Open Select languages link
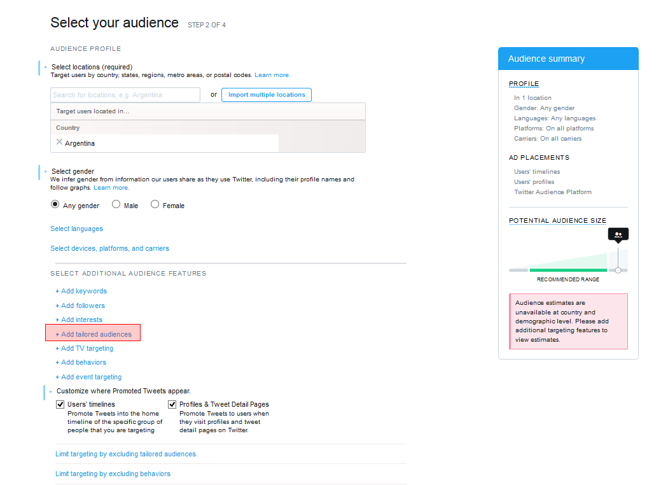The width and height of the screenshot is (661, 485). point(76,228)
